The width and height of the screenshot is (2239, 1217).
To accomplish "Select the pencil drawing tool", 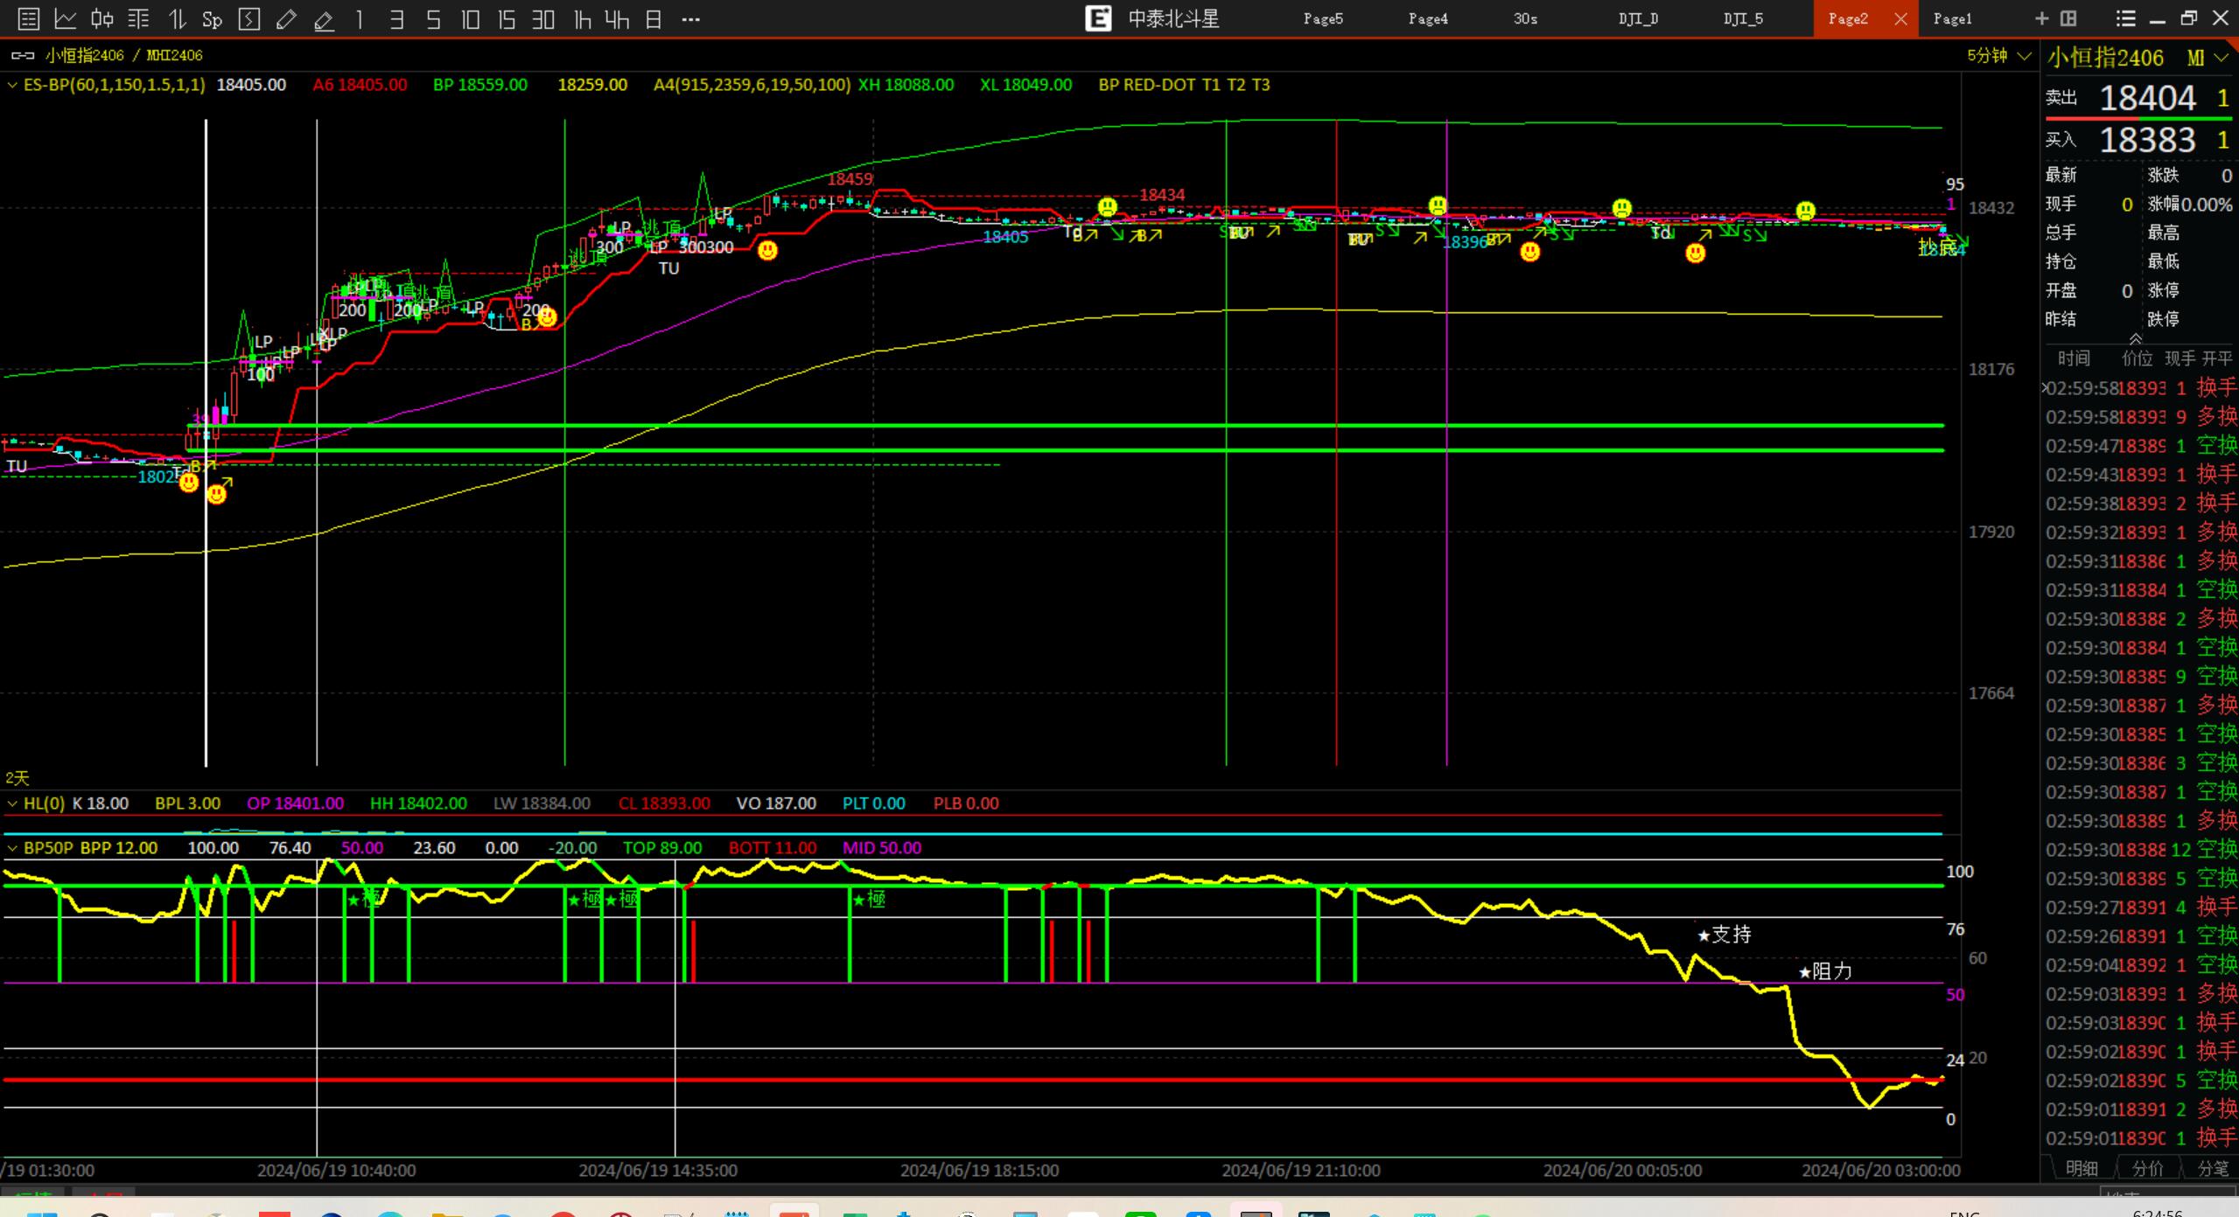I will [x=286, y=18].
